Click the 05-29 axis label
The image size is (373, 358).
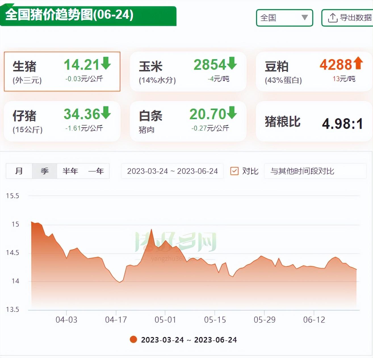[265, 320]
